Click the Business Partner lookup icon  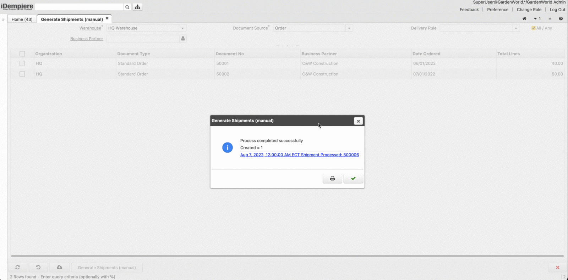(x=183, y=39)
